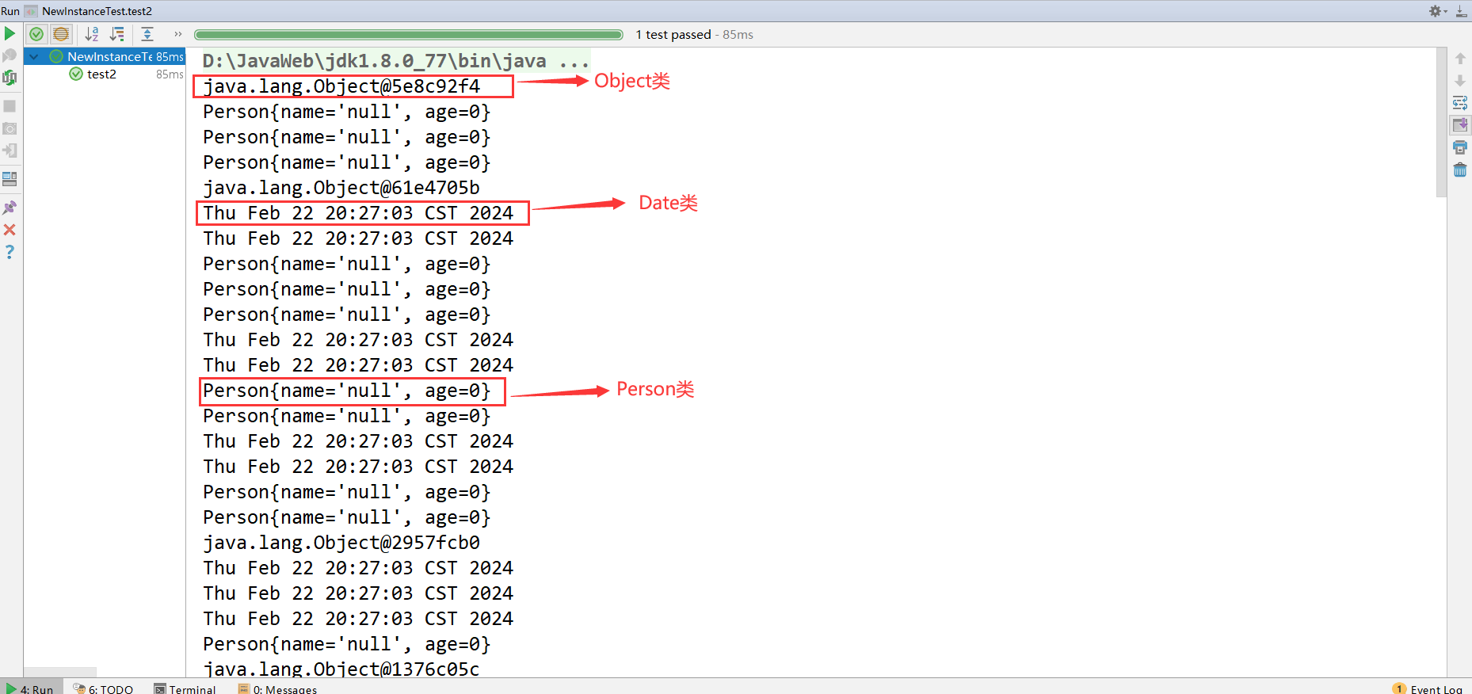Toggle auto-test rerun icon

(x=10, y=78)
